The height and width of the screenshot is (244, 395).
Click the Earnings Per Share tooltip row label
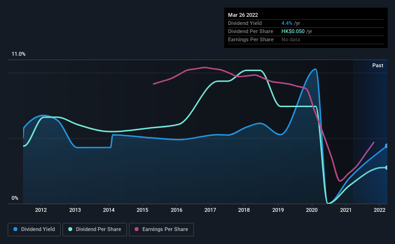click(x=251, y=39)
